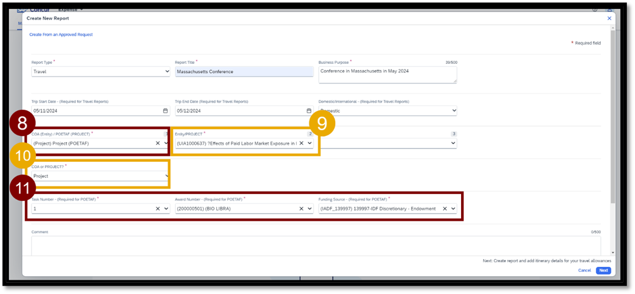This screenshot has height=294, width=635.
Task: Open the empty level 3 dropdown
Action: click(x=387, y=144)
